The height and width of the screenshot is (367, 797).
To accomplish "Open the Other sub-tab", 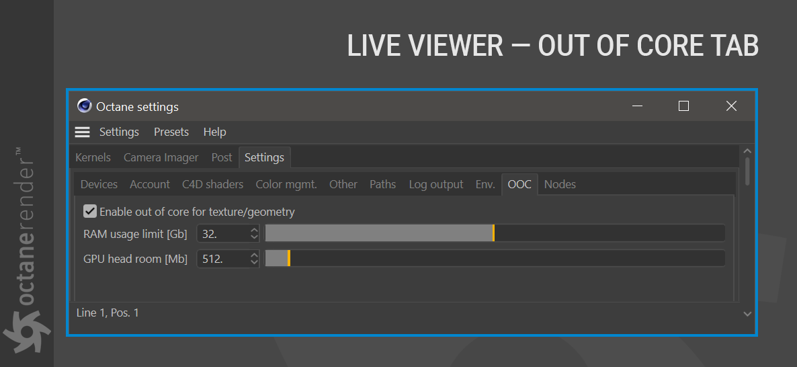I will 343,185.
